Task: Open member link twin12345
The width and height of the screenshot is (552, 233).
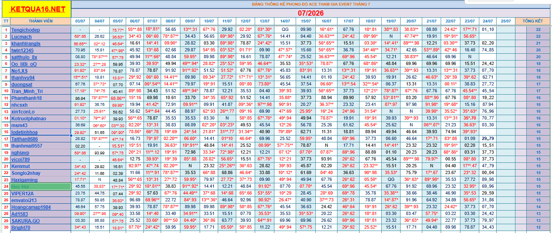Action: coord(22,50)
